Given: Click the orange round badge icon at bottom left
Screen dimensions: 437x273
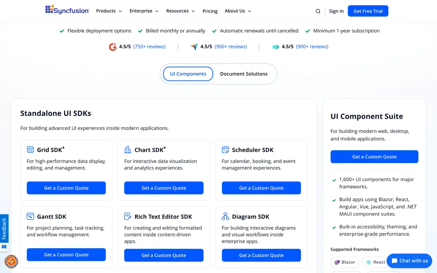Looking at the screenshot, I should pyautogui.click(x=11, y=262).
